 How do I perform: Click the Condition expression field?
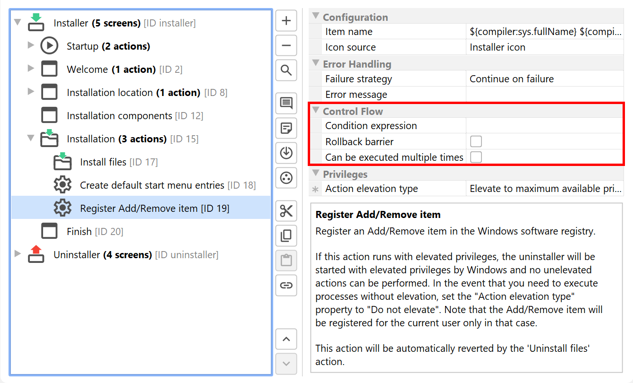pyautogui.click(x=544, y=126)
